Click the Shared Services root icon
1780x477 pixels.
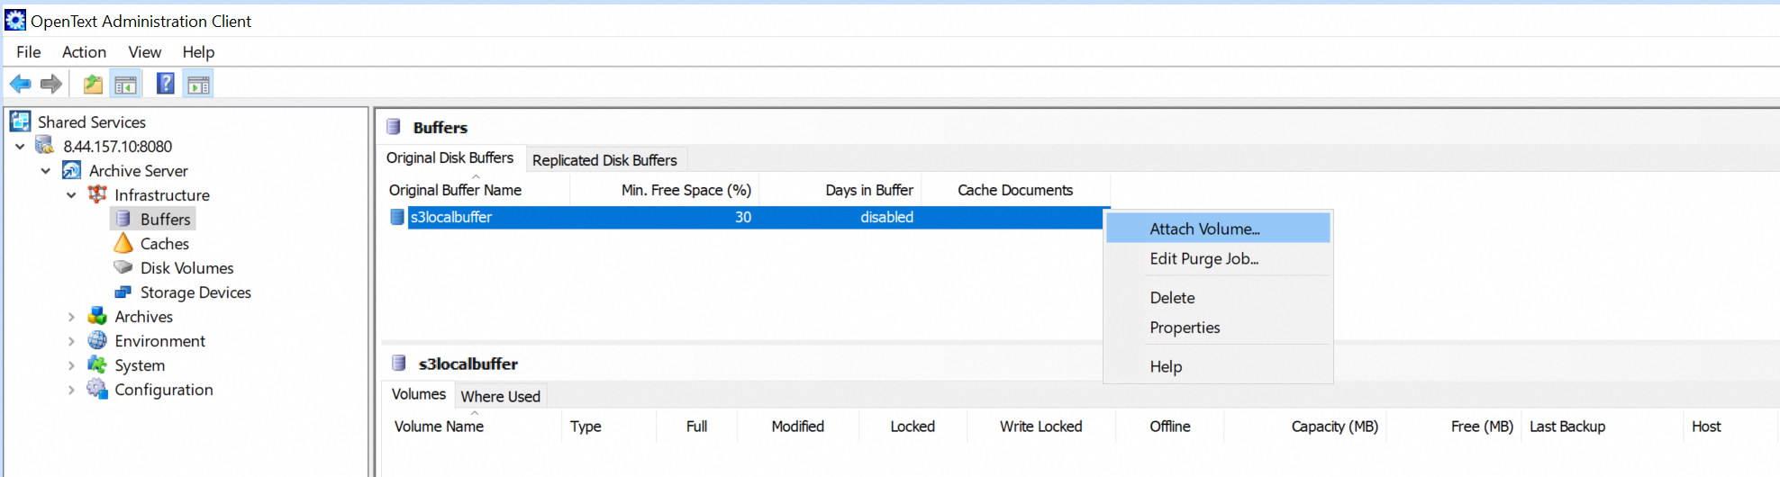[21, 121]
